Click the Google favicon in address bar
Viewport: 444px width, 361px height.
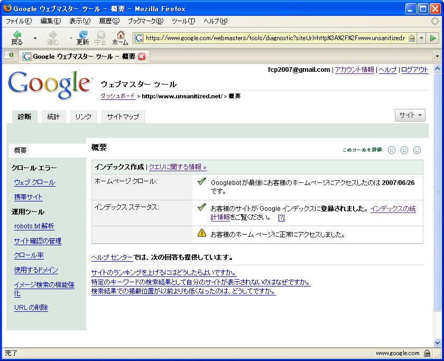coord(138,38)
